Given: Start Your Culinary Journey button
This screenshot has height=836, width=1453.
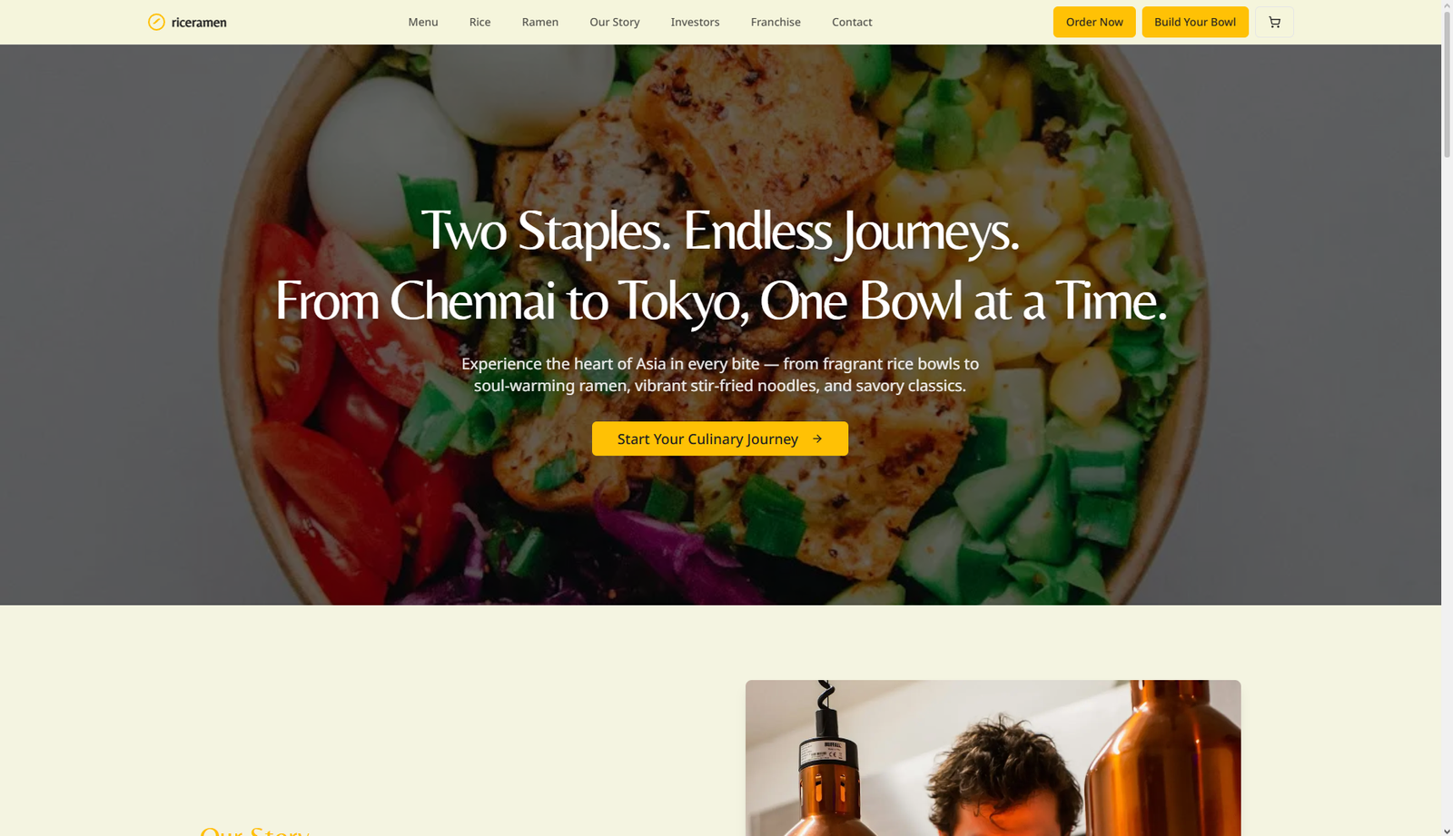Looking at the screenshot, I should pos(720,438).
